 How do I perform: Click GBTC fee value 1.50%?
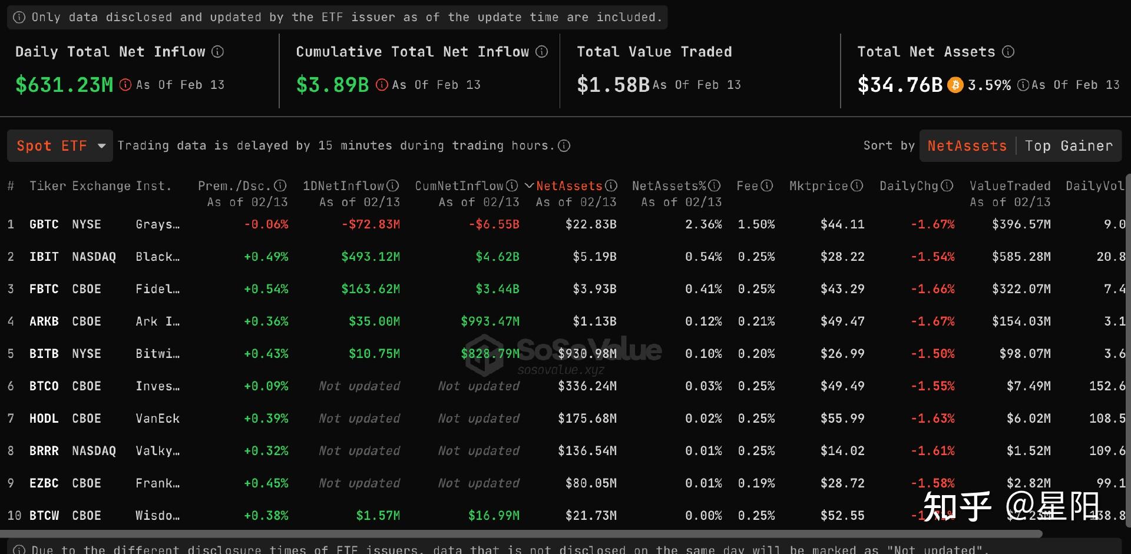[x=756, y=224]
